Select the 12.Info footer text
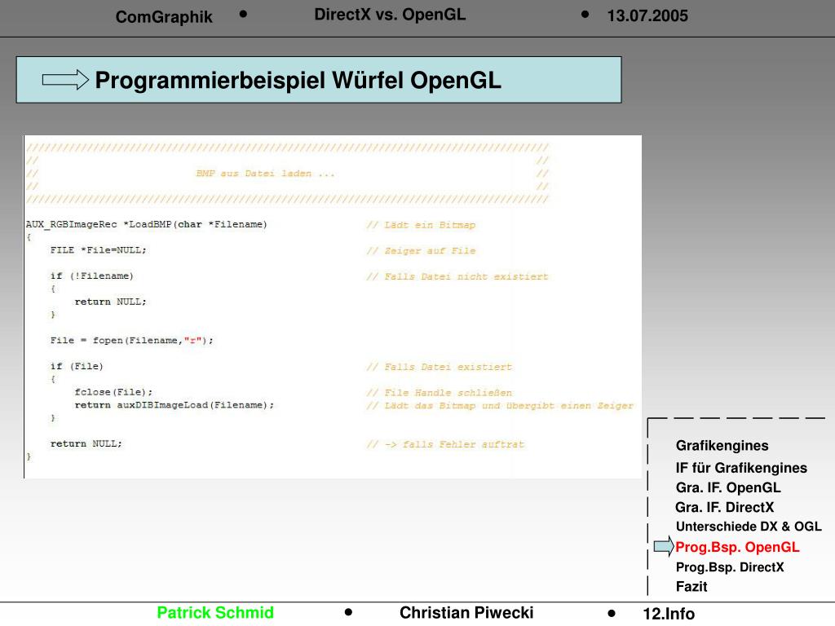The image size is (835, 626). click(669, 614)
